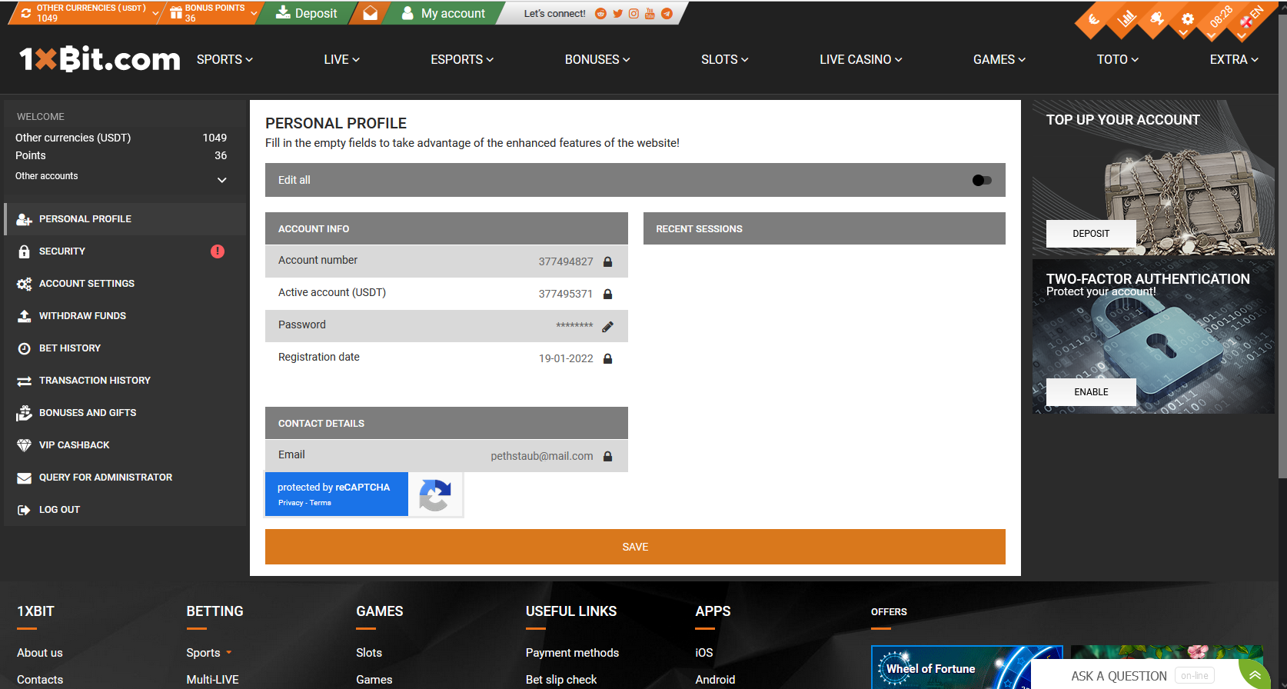Screen dimensions: 1287x689
Task: Click the security alert exclamation badge
Action: (x=218, y=251)
